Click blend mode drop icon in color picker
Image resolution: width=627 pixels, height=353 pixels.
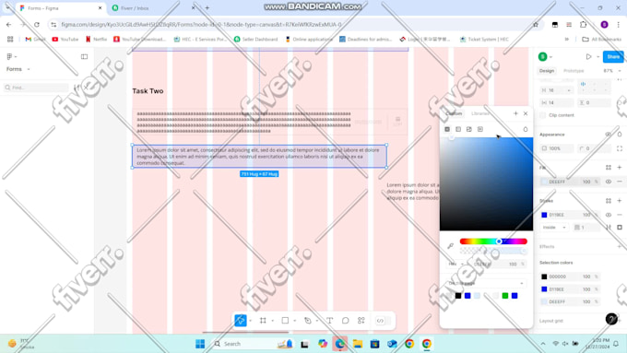tap(526, 129)
